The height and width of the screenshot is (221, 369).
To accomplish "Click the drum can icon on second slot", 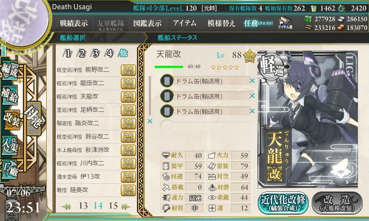I will tap(167, 96).
